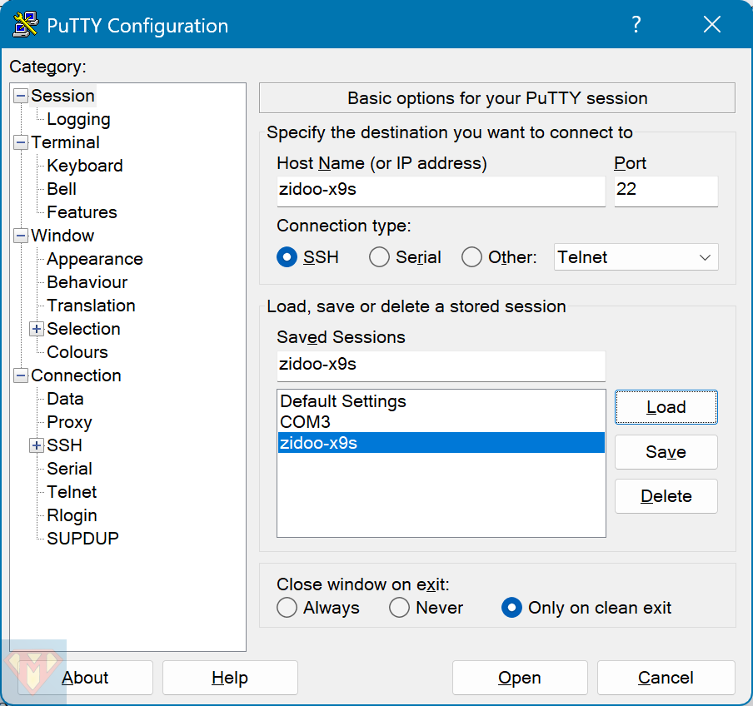Open the Telnet connection type dropdown

(x=636, y=257)
